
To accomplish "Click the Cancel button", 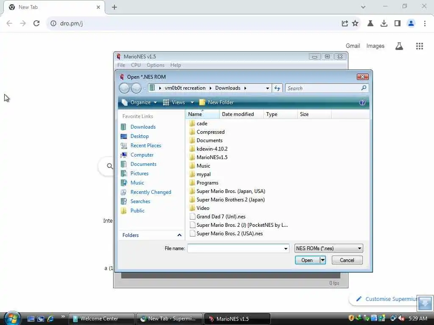I will pyautogui.click(x=347, y=260).
